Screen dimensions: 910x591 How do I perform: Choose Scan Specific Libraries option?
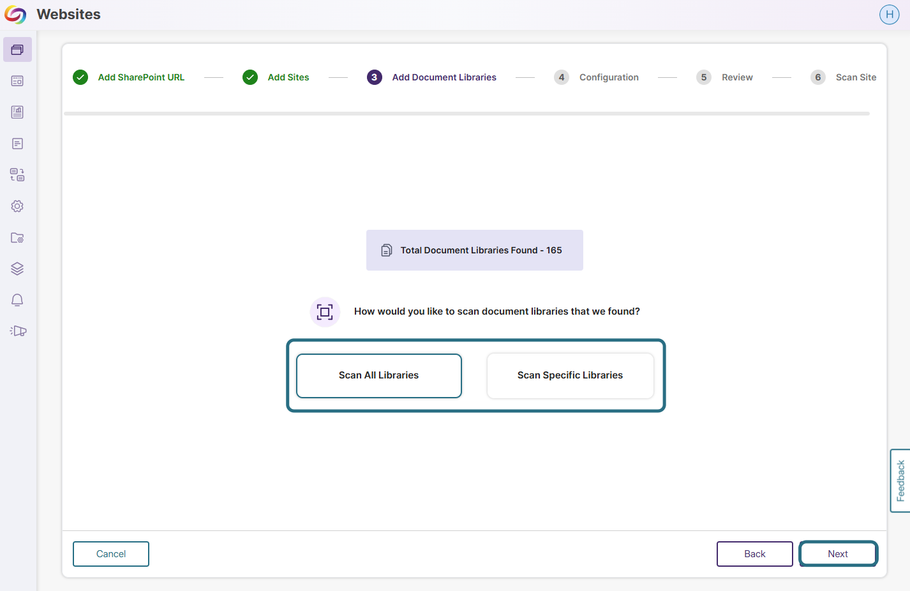coord(571,376)
